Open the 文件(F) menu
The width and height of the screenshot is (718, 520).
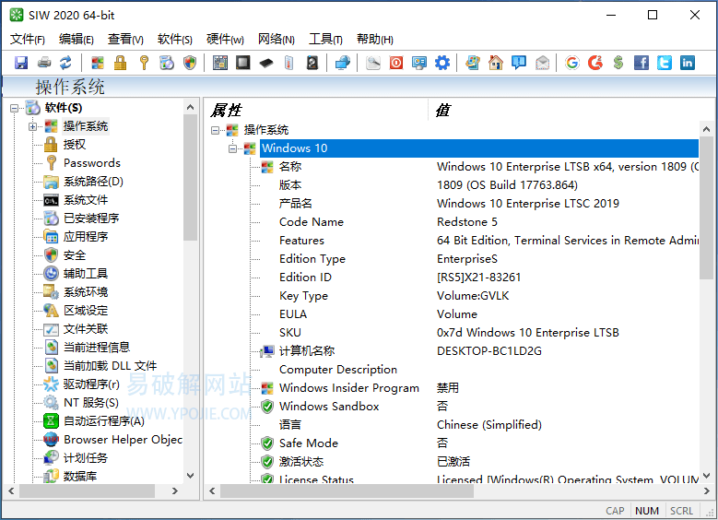coord(27,39)
